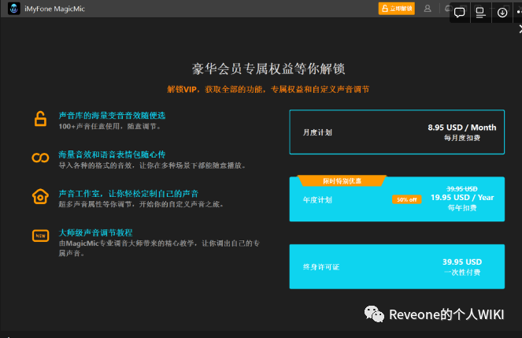This screenshot has width=522, height=338.
Task: Click the 一次性付费 one-time payment note
Action: point(461,273)
